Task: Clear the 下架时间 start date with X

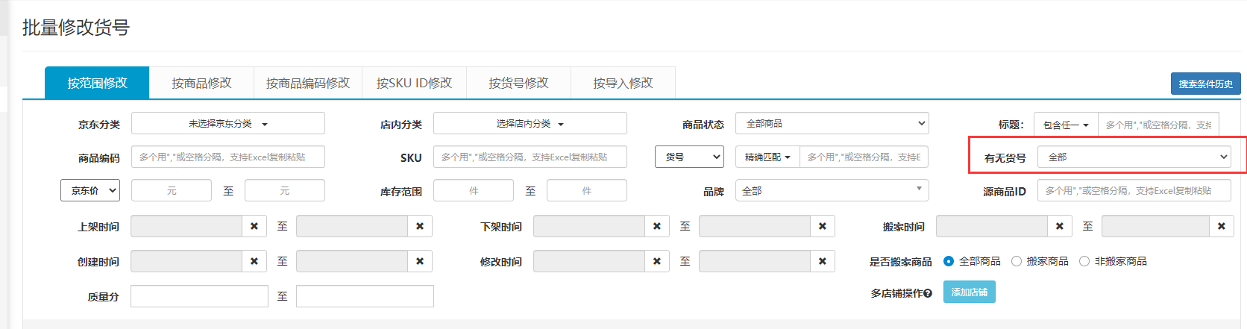Action: point(657,226)
